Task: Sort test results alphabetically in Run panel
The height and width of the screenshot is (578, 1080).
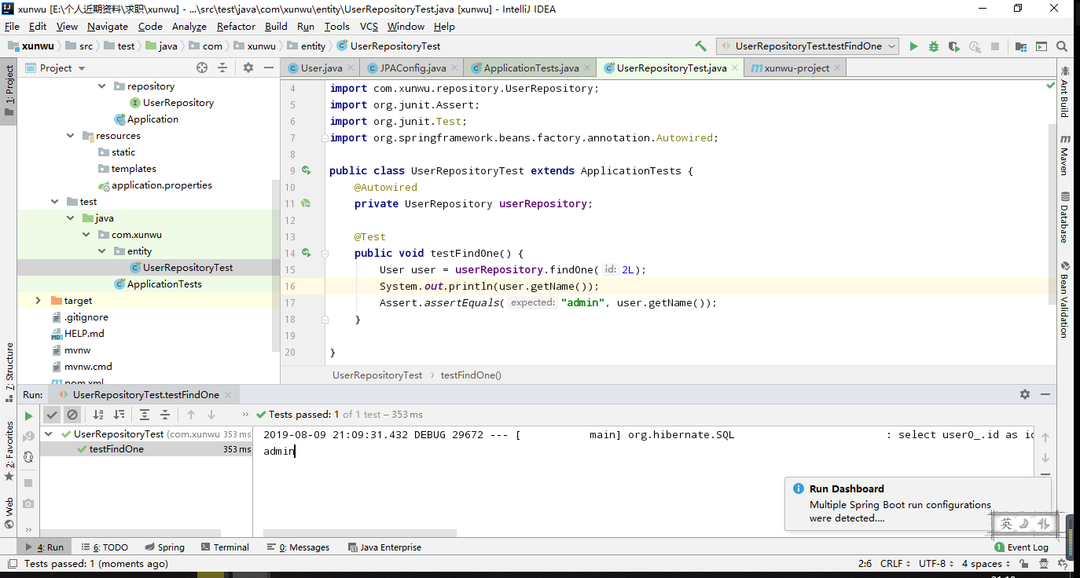Action: [x=98, y=415]
